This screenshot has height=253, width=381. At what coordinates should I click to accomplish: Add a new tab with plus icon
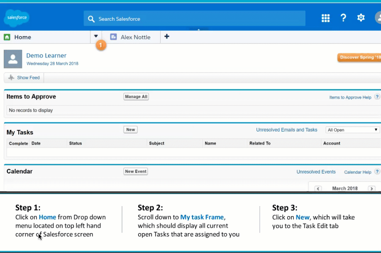pyautogui.click(x=167, y=36)
